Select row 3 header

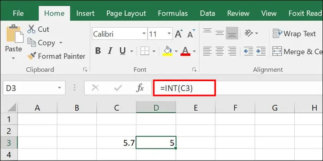[9, 143]
